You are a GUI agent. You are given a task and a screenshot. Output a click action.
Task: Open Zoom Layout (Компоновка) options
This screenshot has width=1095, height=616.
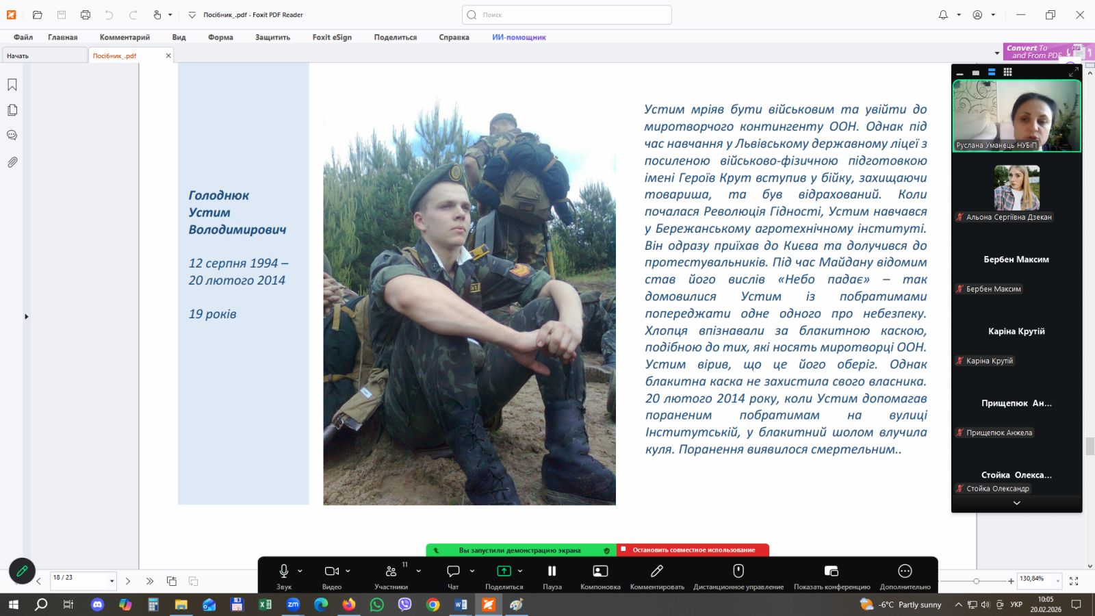coord(600,576)
